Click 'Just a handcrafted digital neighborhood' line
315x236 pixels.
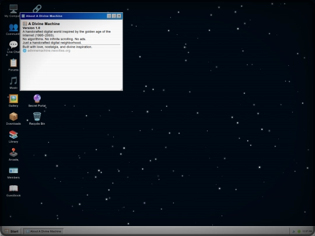click(52, 43)
